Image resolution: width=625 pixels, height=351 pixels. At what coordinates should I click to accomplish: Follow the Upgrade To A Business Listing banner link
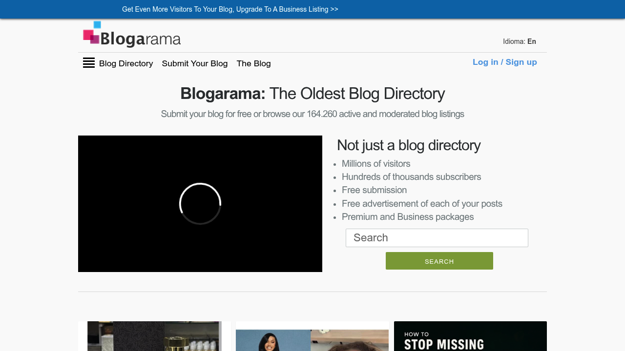[x=230, y=9]
